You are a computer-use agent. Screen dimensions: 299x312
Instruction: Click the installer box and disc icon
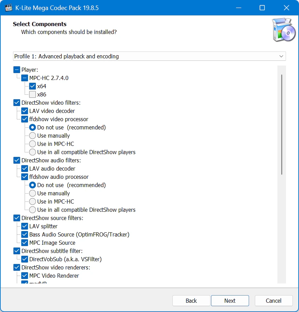coord(284,30)
